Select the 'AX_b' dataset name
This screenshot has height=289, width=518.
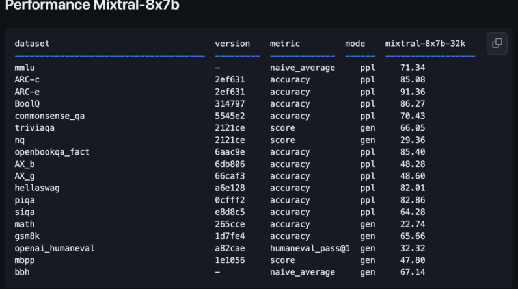(25, 164)
